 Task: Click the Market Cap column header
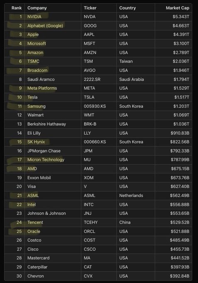(x=178, y=8)
